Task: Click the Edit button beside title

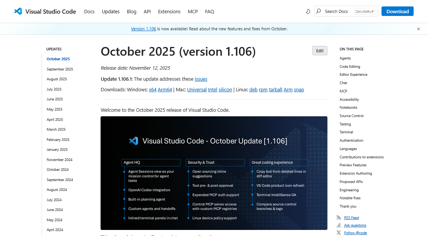Action: click(x=319, y=51)
